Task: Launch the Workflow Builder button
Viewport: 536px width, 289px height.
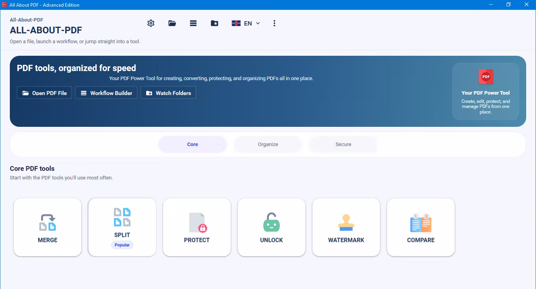Action: 106,93
